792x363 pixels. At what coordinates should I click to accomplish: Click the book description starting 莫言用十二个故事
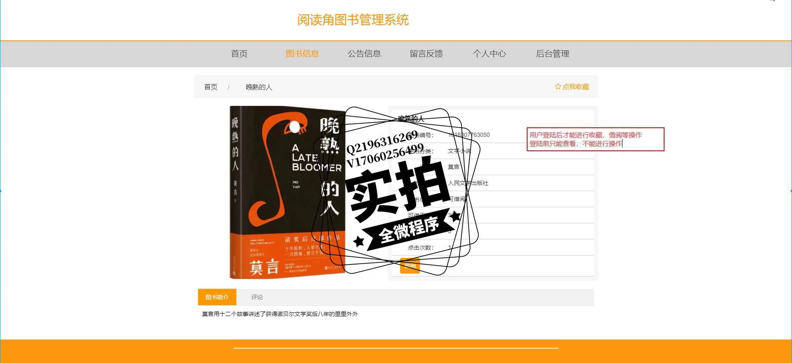tap(280, 314)
